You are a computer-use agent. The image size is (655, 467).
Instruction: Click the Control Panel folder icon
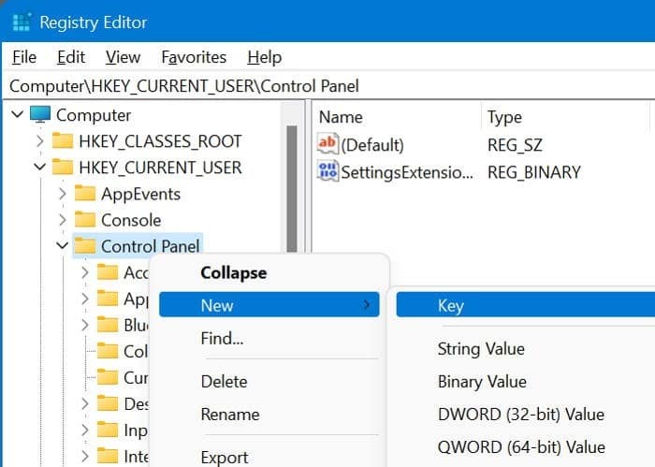click(x=85, y=246)
